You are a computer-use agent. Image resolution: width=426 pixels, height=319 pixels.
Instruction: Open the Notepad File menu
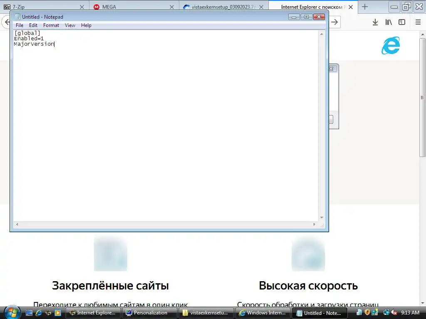point(19,25)
